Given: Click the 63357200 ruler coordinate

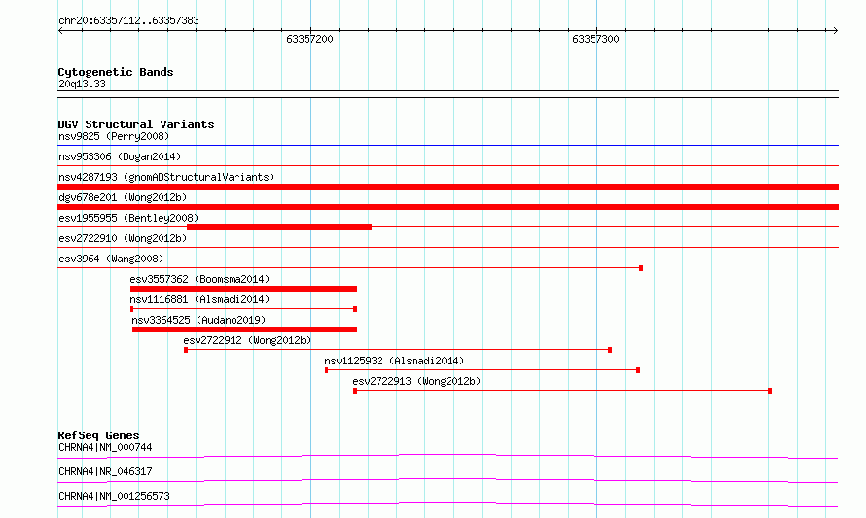Looking at the screenshot, I should (309, 39).
